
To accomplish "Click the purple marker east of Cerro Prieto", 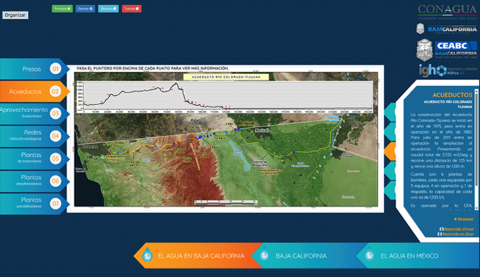I will pos(294,152).
